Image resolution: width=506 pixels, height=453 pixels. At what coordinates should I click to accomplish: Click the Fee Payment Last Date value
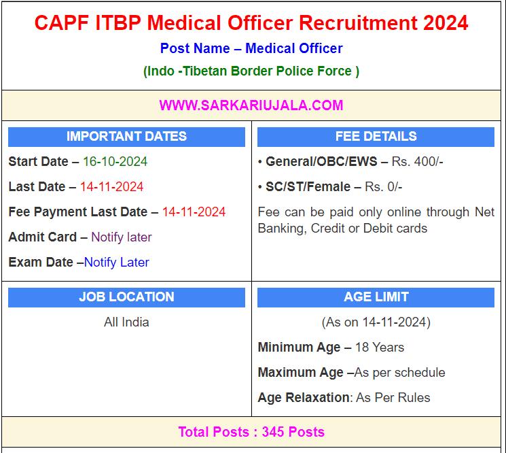pyautogui.click(x=194, y=212)
